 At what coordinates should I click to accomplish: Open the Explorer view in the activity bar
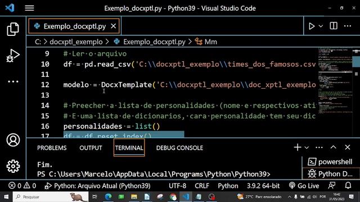pyautogui.click(x=13, y=29)
